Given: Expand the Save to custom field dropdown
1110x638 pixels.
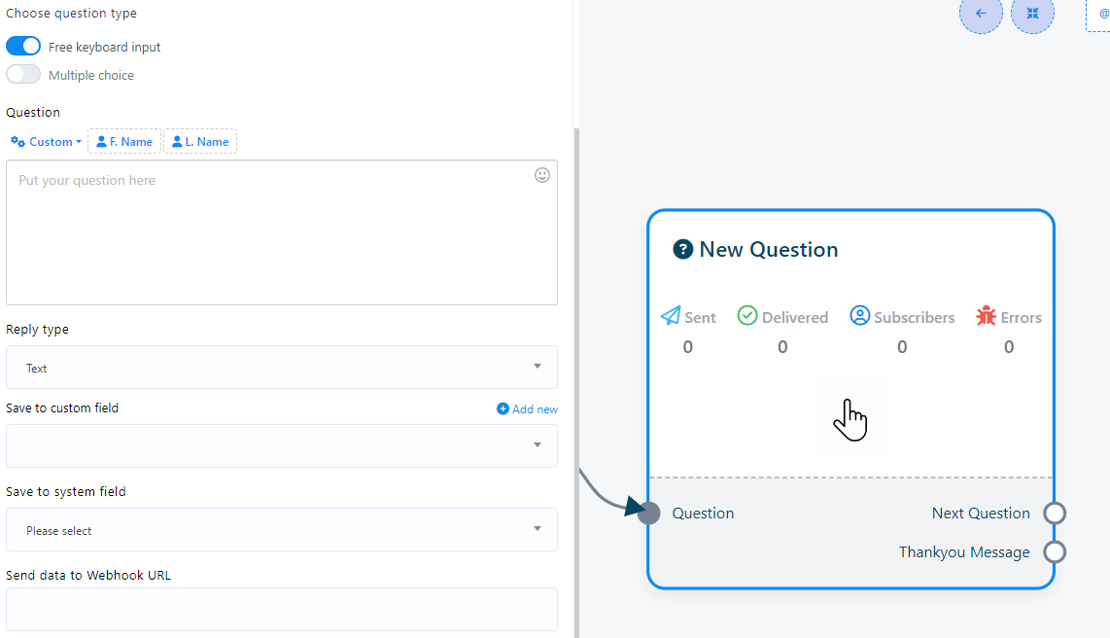Looking at the screenshot, I should 282,445.
